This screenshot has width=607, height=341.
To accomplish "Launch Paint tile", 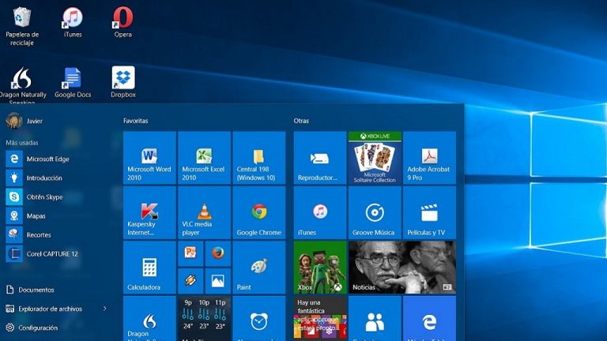I will click(259, 268).
